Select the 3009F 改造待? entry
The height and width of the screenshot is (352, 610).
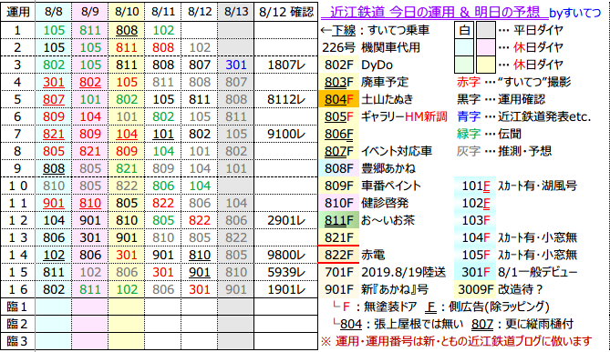500,289
